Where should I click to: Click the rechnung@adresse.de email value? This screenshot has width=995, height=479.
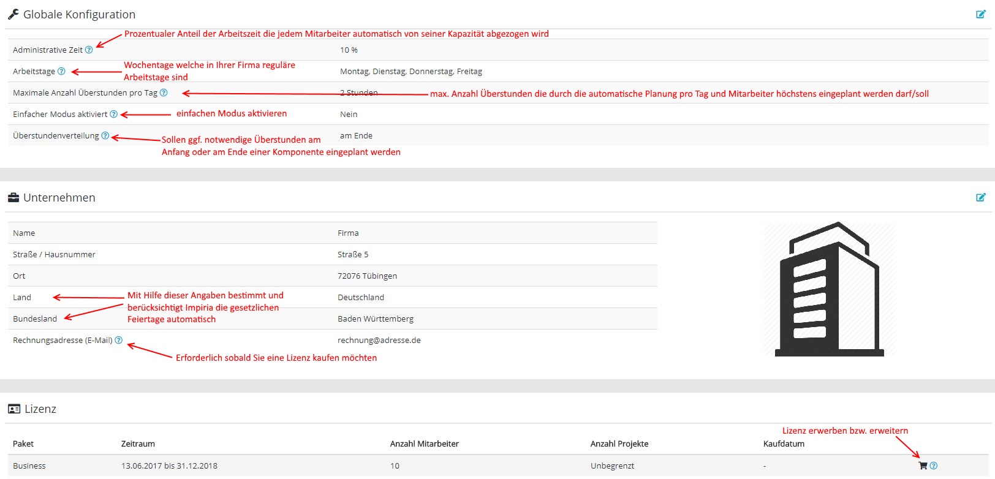[379, 340]
